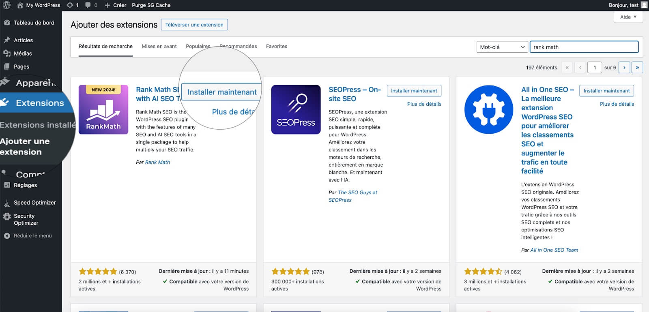This screenshot has height=312, width=649.
Task: Click the Réglages settings icon
Action: (7, 185)
